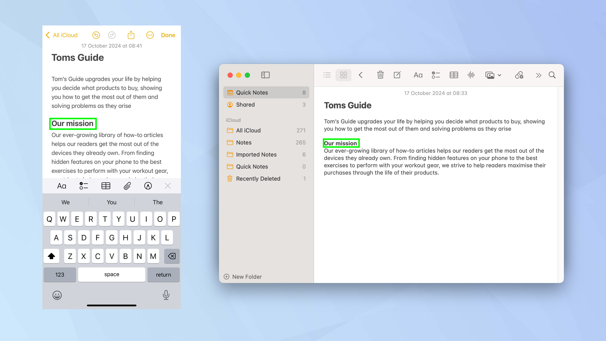Insert a table from Mac toolbar
This screenshot has height=341, width=606.
coord(454,75)
